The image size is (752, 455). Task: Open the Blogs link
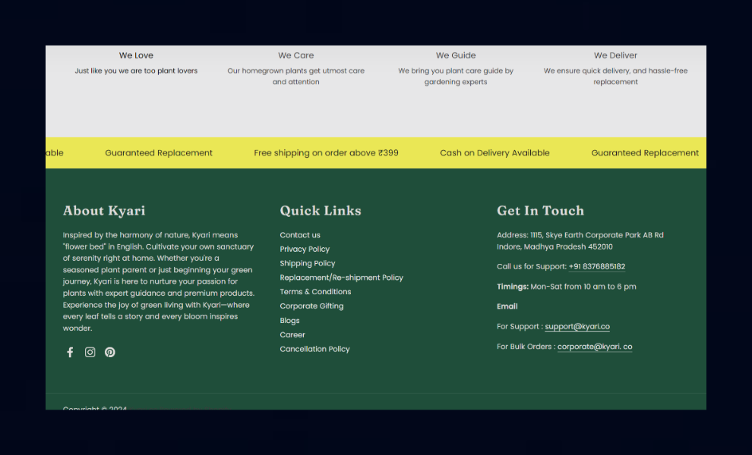pos(289,321)
